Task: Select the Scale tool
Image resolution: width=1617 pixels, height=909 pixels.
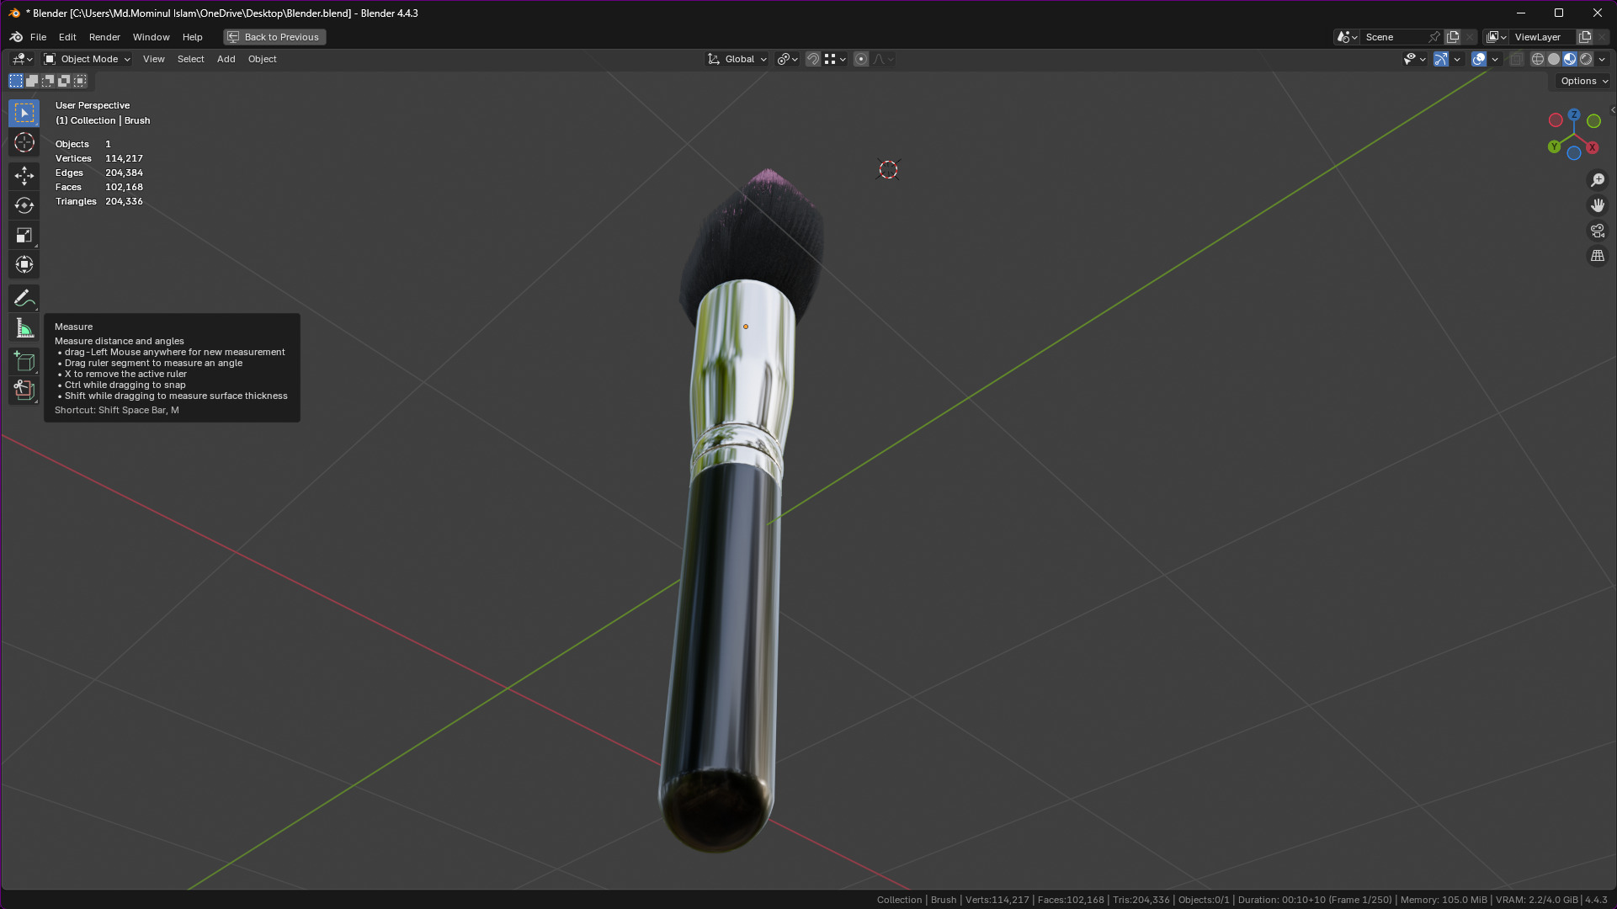Action: coord(24,235)
